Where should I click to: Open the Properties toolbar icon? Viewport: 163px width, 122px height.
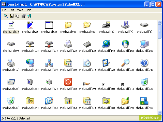[23, 16]
